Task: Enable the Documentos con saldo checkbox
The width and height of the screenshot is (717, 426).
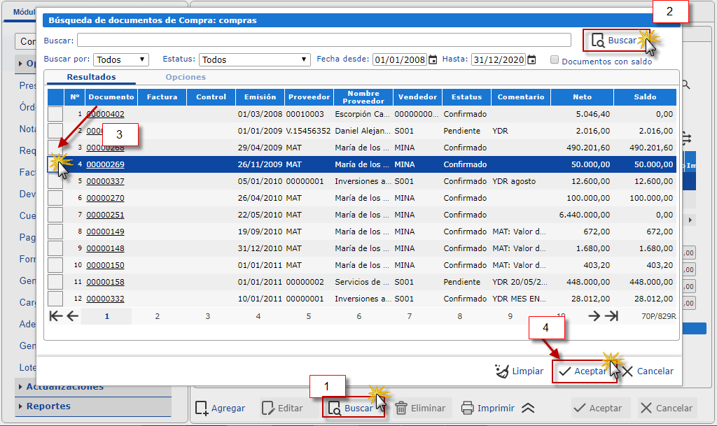Action: 555,61
